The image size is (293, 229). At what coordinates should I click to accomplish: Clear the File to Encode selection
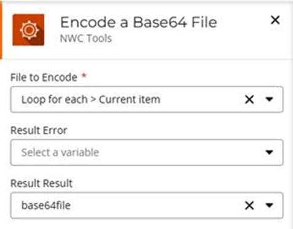tap(249, 99)
